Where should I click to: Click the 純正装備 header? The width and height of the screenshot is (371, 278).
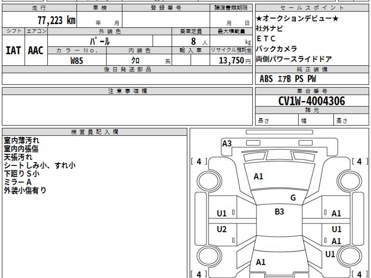click(x=312, y=69)
